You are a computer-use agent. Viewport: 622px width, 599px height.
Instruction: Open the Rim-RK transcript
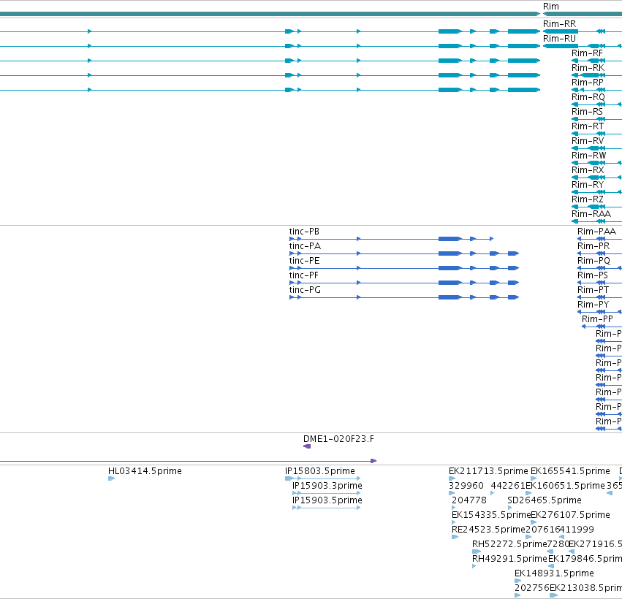point(588,68)
